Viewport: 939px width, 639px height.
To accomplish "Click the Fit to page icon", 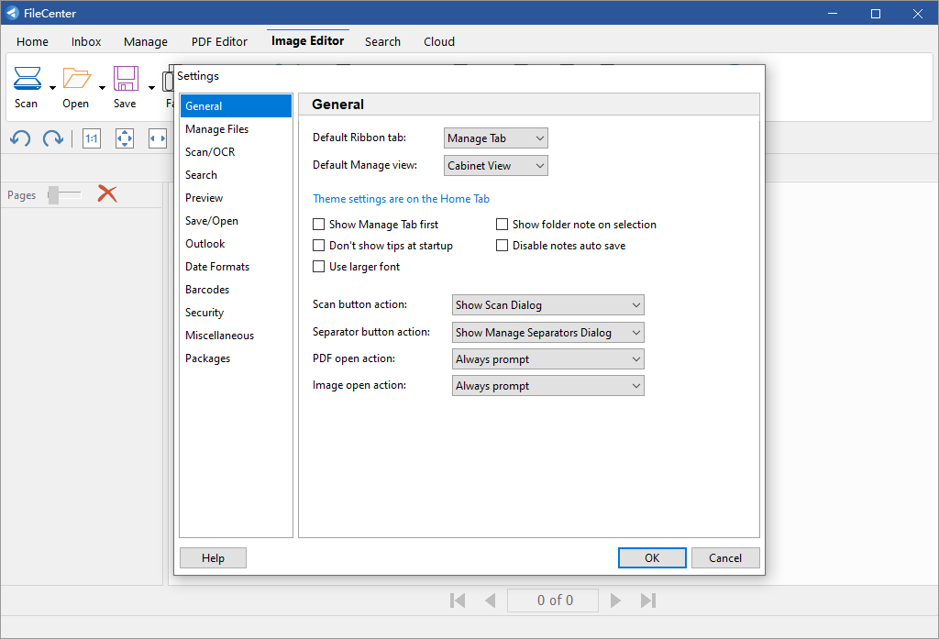I will [x=125, y=139].
